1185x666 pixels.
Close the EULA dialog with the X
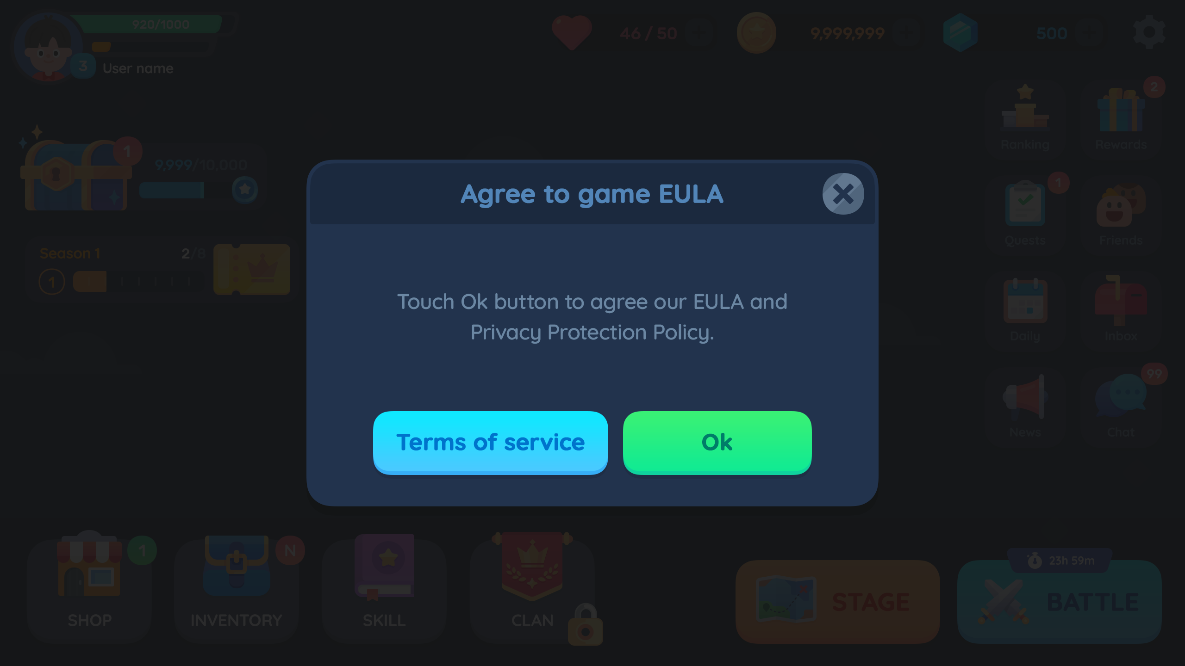coord(843,194)
